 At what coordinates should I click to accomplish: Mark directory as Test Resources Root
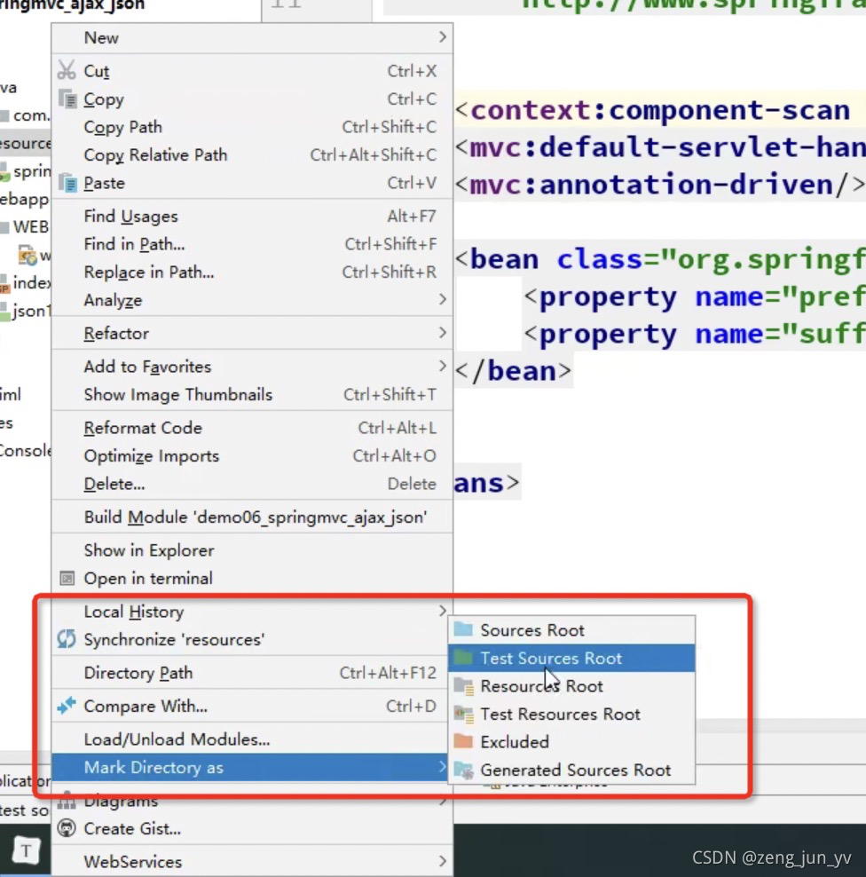571,715
